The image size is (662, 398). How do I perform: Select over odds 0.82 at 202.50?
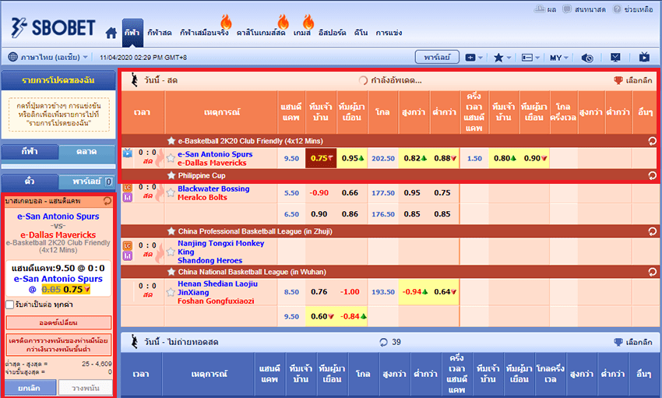(414, 158)
